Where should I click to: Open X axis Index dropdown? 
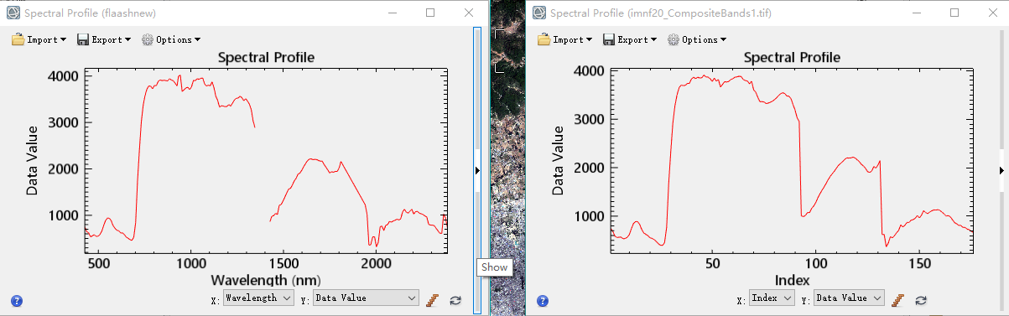pyautogui.click(x=772, y=298)
